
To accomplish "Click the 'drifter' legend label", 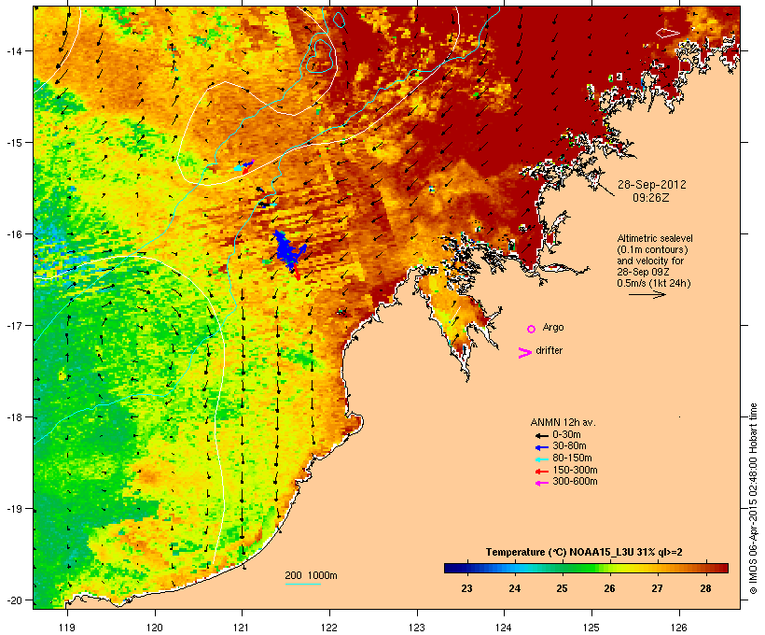I will point(549,350).
